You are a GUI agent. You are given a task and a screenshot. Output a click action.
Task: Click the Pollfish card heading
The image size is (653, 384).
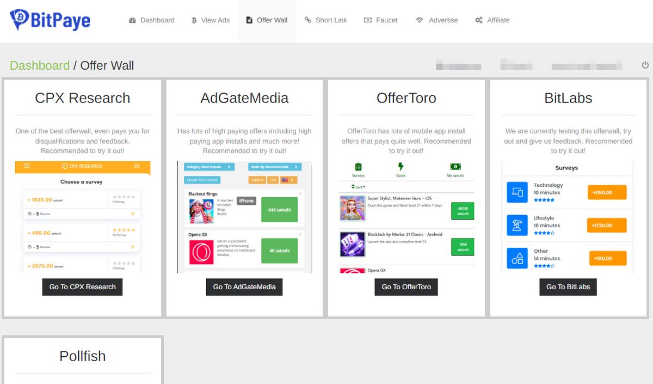coord(83,356)
